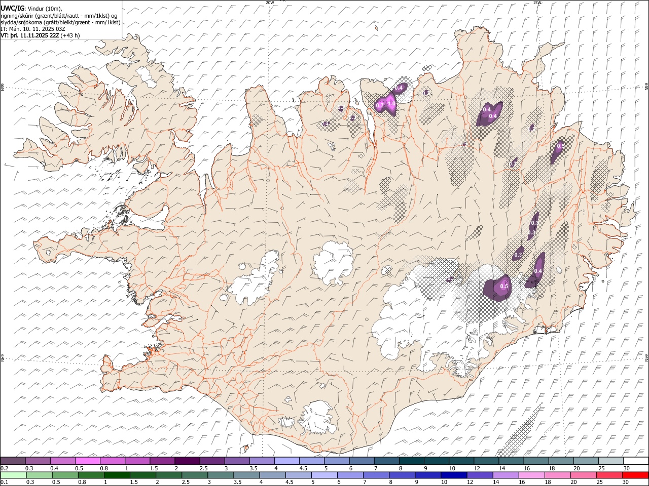Pick the light grey swatch at 25, upper legend
Image resolution: width=649 pixels, height=486 pixels.
click(610, 461)
